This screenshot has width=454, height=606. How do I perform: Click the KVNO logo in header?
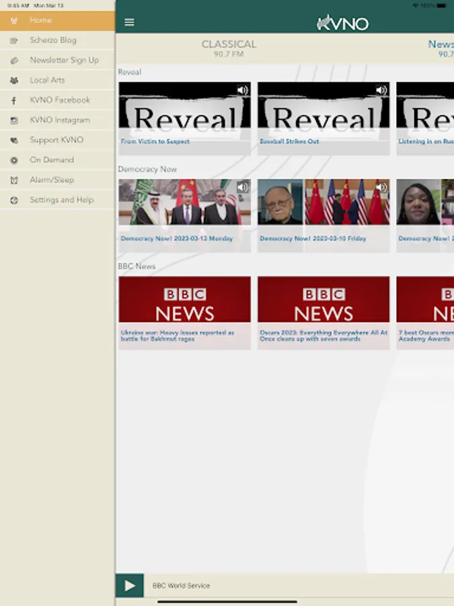click(342, 23)
